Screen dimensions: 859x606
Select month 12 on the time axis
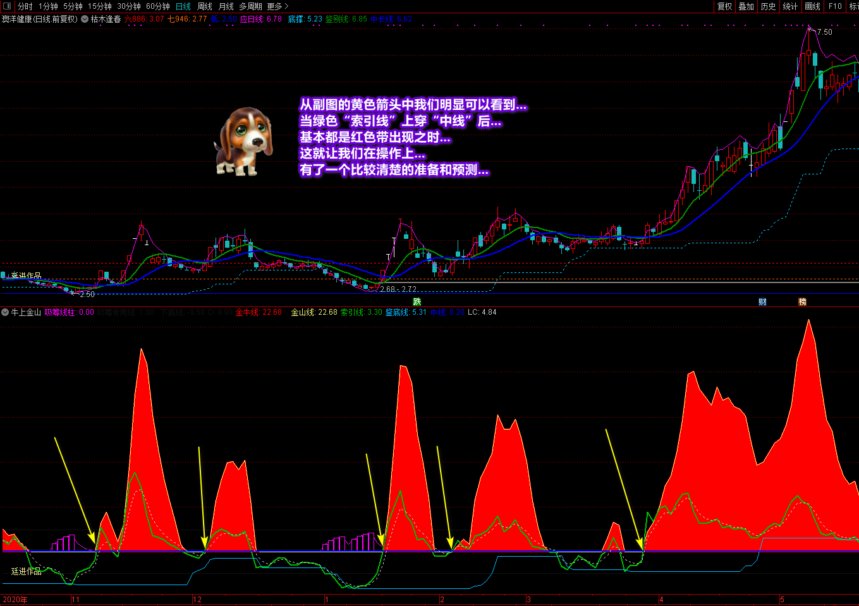[197, 600]
